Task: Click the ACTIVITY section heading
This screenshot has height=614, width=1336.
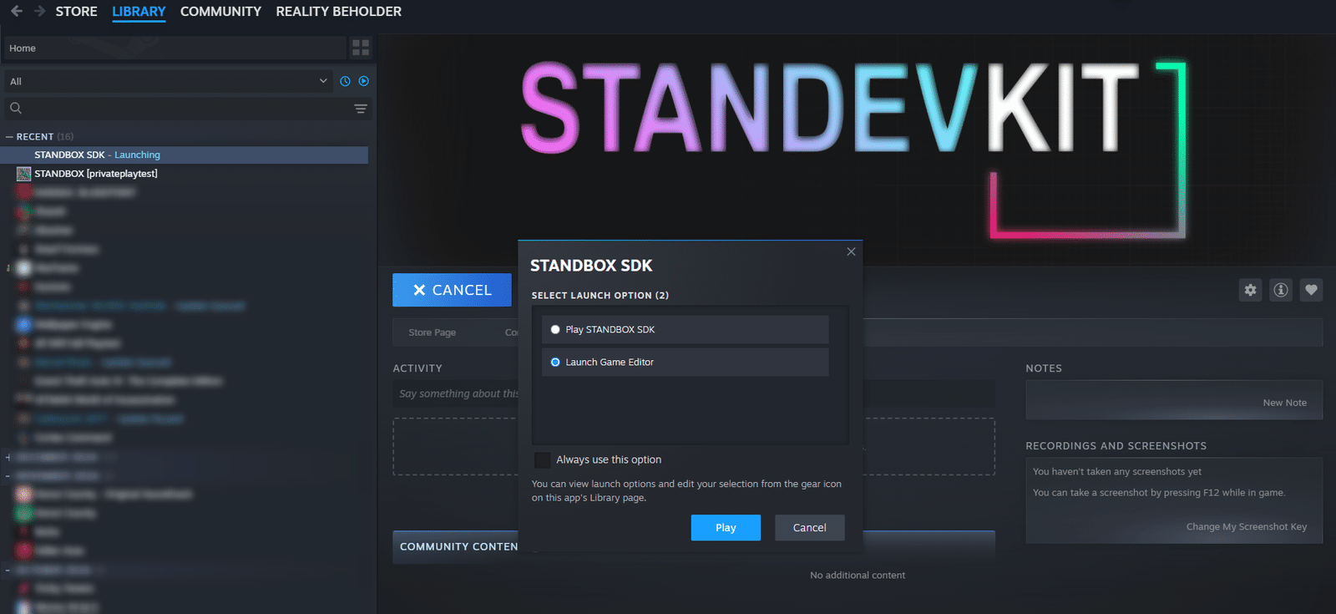Action: click(x=417, y=368)
